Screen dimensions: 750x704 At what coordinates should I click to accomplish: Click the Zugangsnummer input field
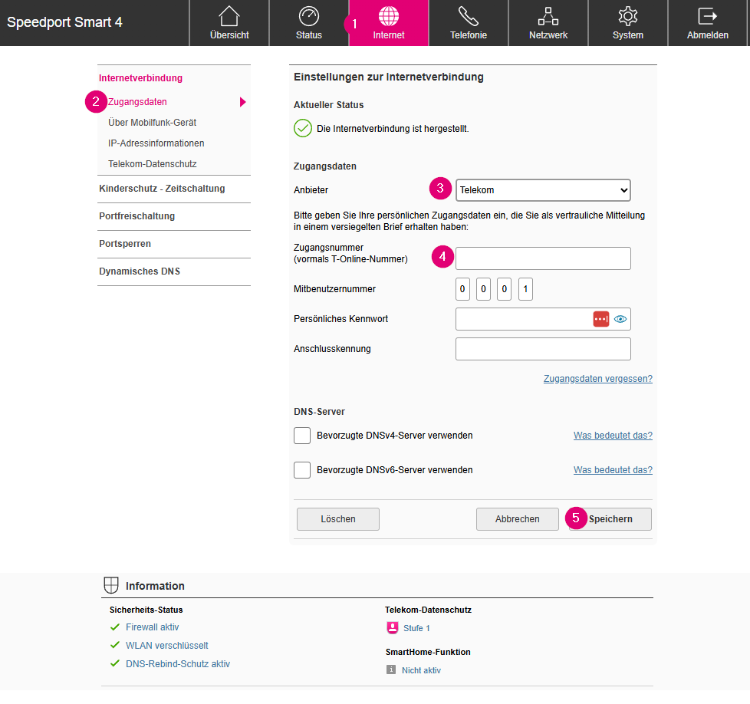(x=543, y=258)
